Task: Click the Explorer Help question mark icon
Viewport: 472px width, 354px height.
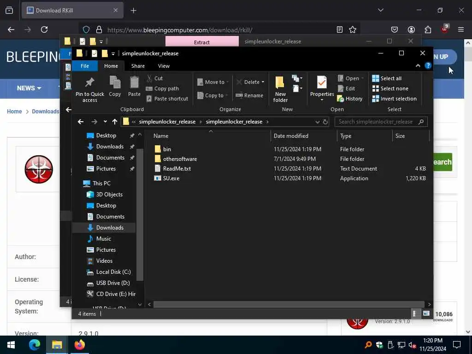Action: pos(428,65)
